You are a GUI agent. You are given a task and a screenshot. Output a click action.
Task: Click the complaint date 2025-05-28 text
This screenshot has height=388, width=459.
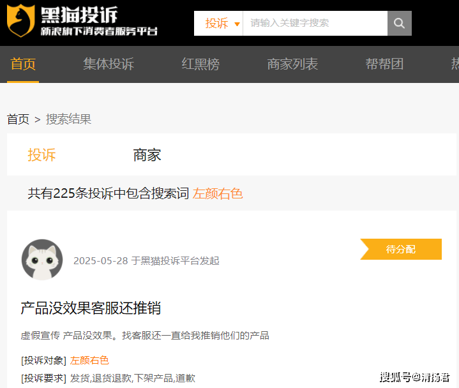point(101,261)
